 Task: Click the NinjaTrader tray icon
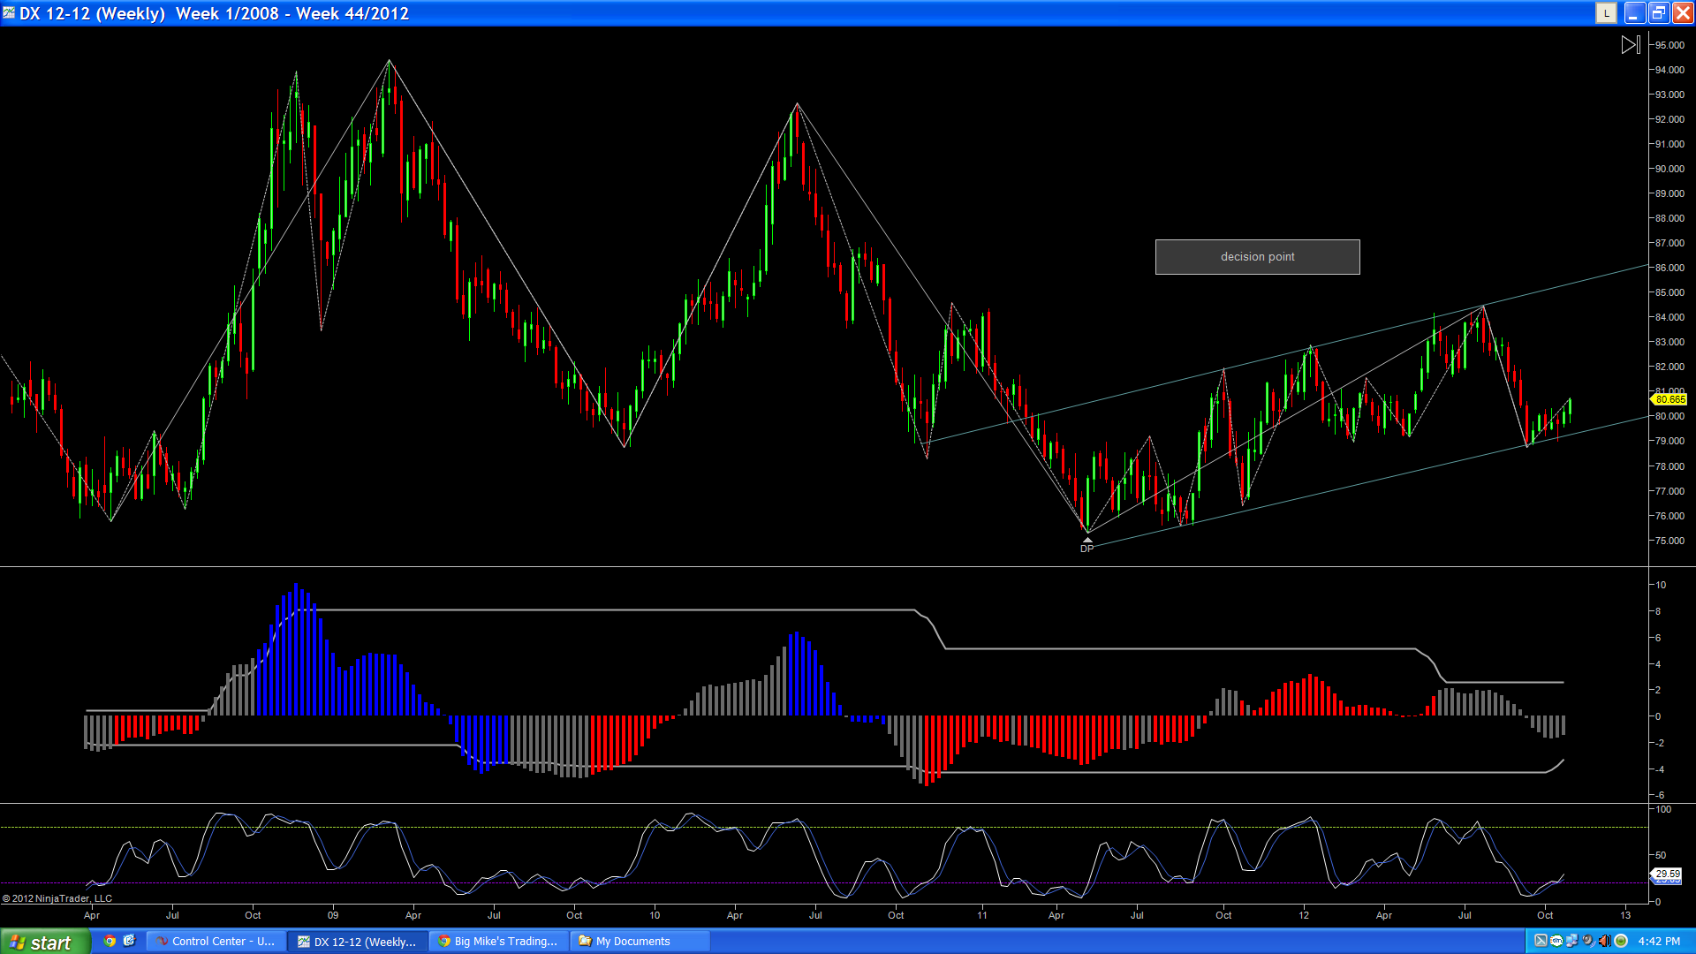[1541, 941]
